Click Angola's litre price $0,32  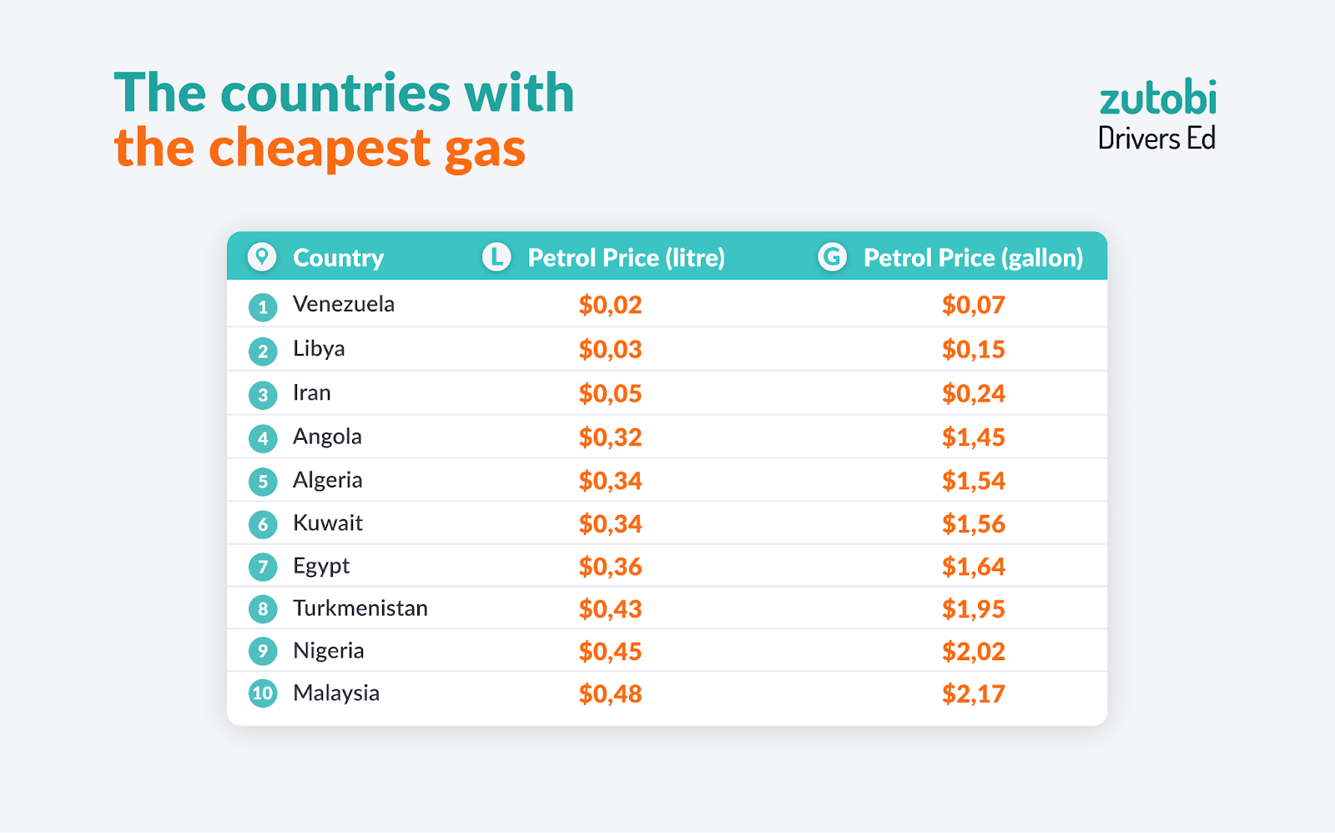[610, 437]
